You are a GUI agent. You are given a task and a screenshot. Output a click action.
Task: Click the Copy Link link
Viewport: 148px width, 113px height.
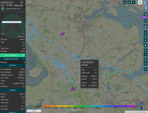[x=18, y=5]
